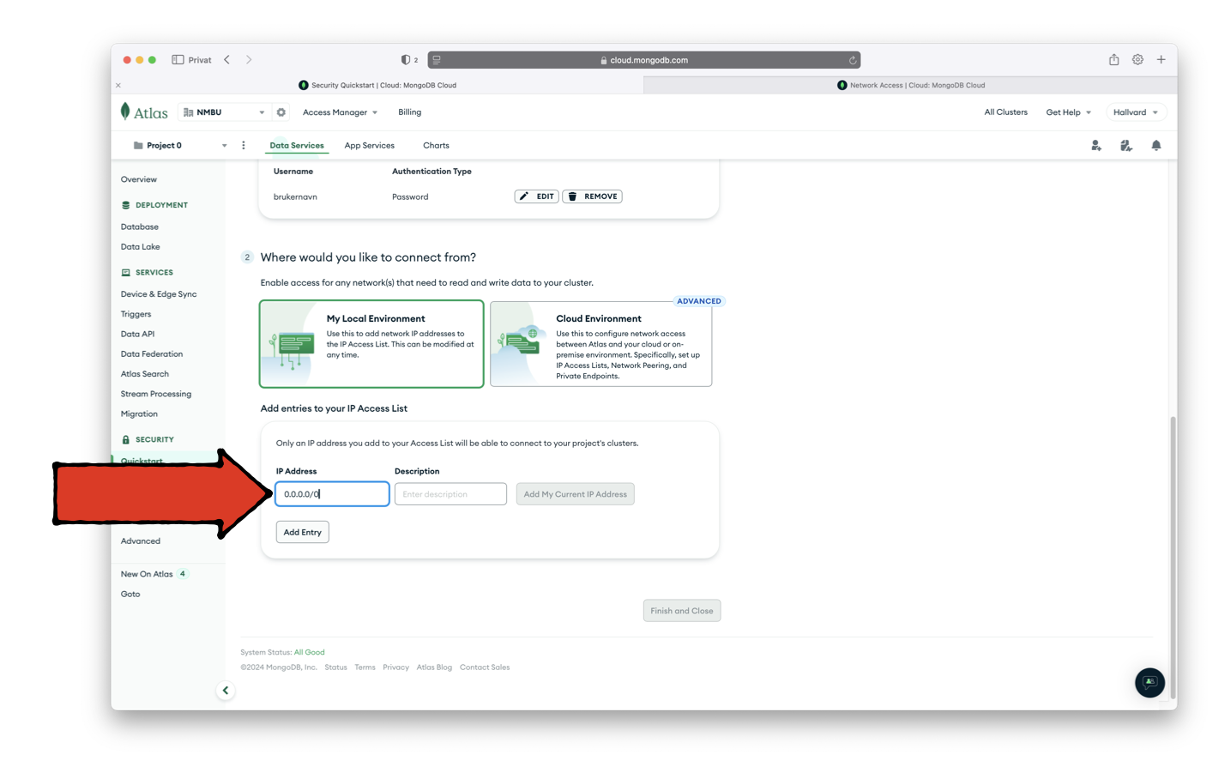This screenshot has width=1231, height=767.
Task: Open Atlas Search in the sidebar
Action: coord(145,374)
